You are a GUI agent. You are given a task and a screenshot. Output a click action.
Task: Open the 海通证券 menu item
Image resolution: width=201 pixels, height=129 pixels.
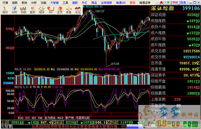click(145, 3)
